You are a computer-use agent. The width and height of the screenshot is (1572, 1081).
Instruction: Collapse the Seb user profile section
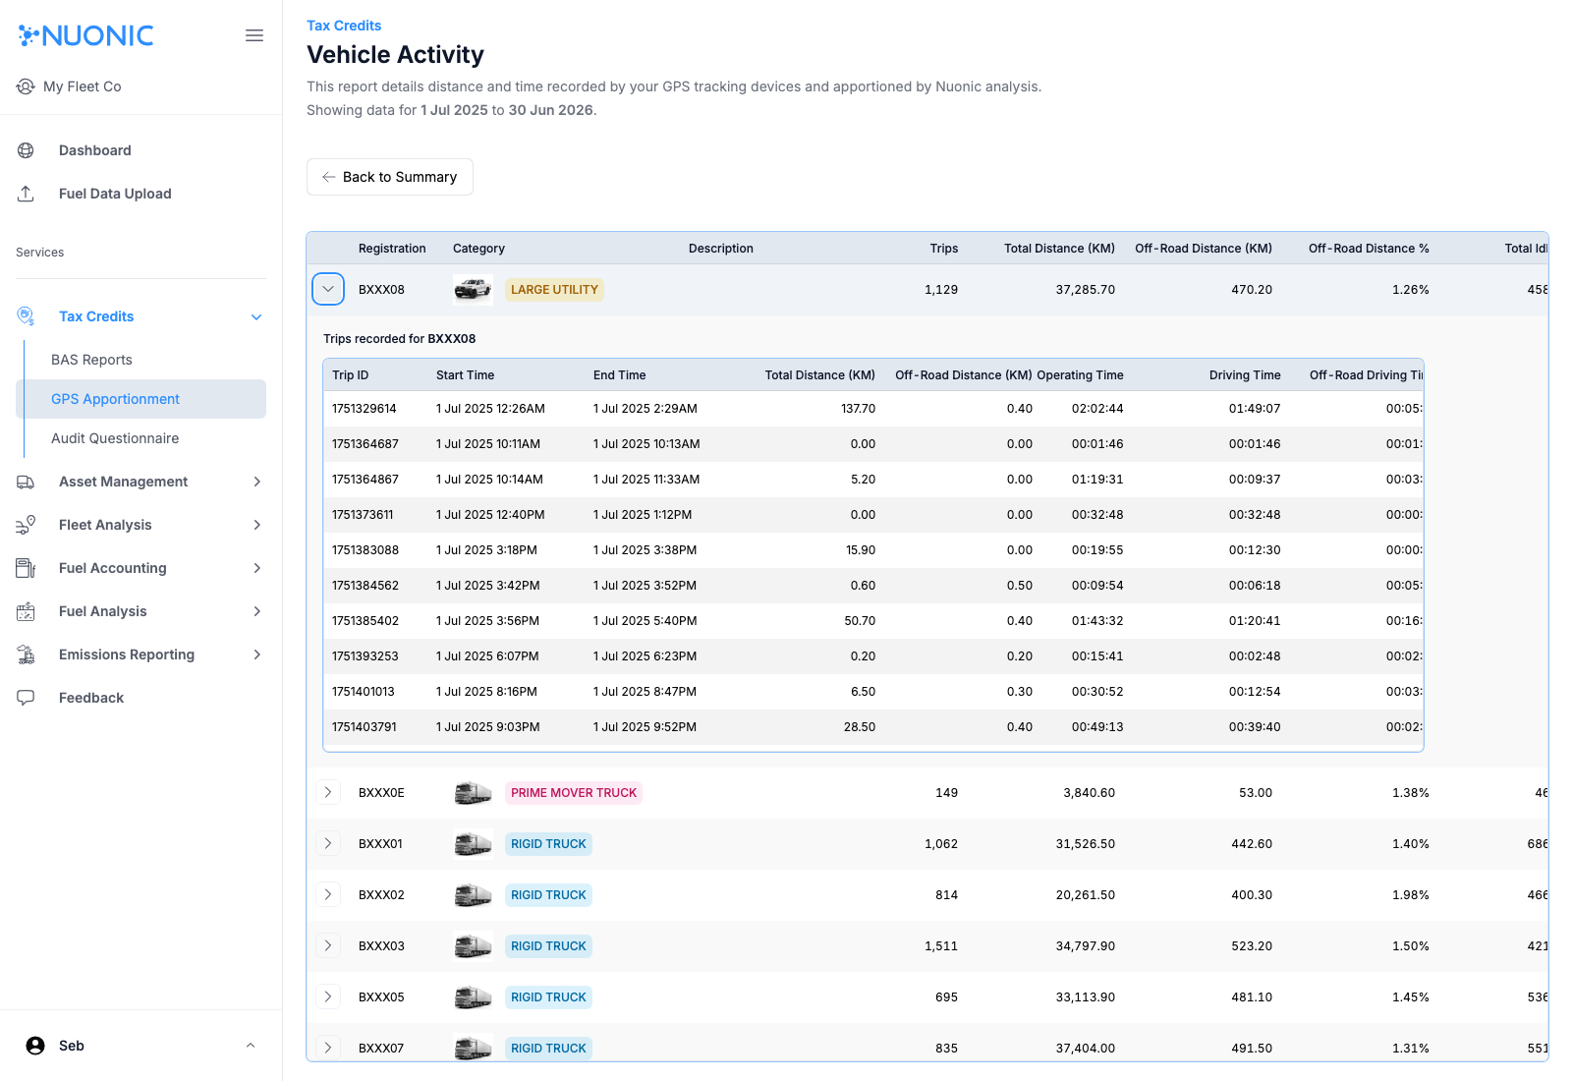point(251,1046)
